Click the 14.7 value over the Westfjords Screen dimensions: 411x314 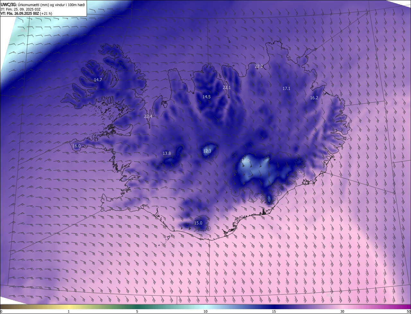(x=98, y=80)
